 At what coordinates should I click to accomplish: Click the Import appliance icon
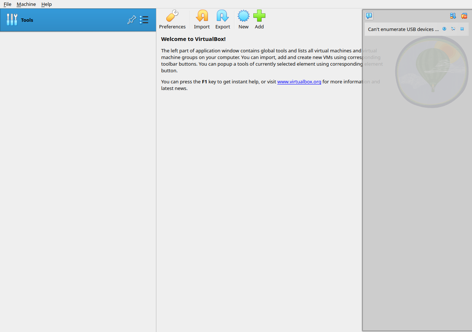tap(202, 20)
